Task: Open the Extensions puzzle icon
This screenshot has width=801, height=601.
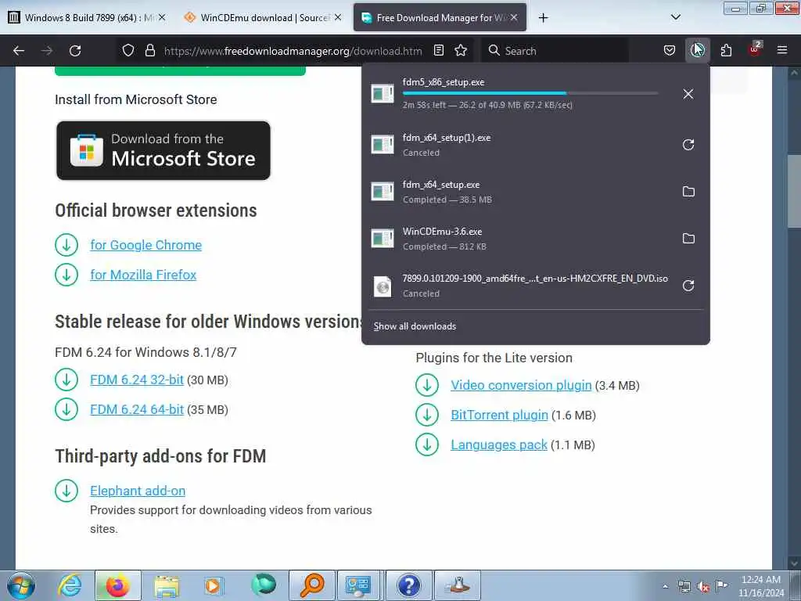Action: click(726, 51)
